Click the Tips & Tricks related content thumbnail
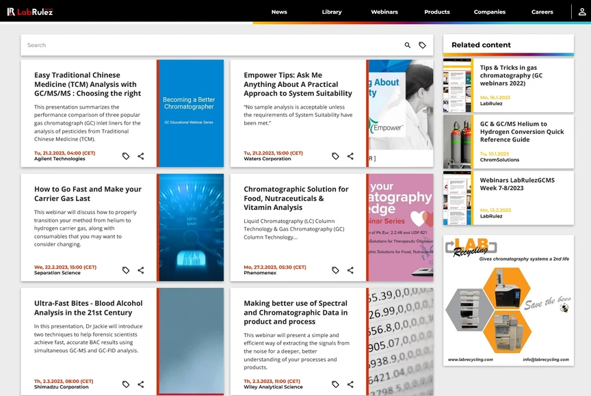Image resolution: width=591 pixels, height=396 pixels. coord(457,85)
